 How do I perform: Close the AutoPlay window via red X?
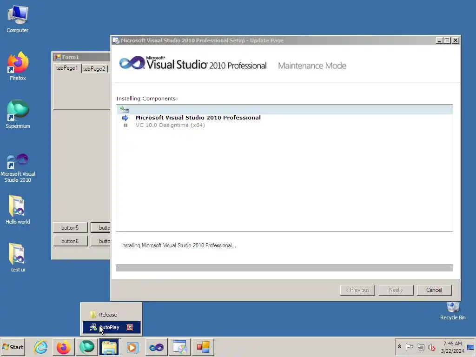coord(130,327)
